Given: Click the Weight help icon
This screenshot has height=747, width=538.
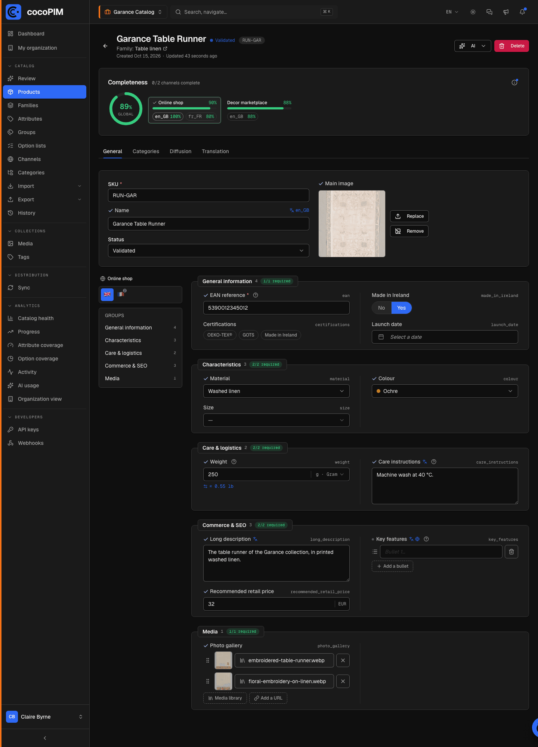Looking at the screenshot, I should point(234,462).
